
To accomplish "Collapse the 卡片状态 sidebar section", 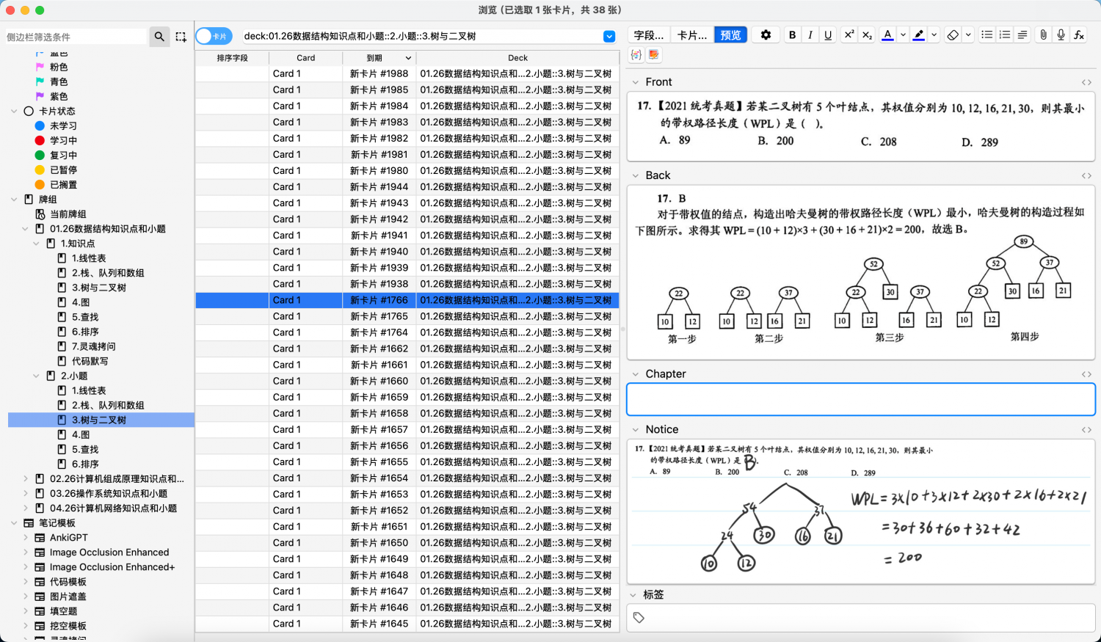I will click(x=14, y=111).
